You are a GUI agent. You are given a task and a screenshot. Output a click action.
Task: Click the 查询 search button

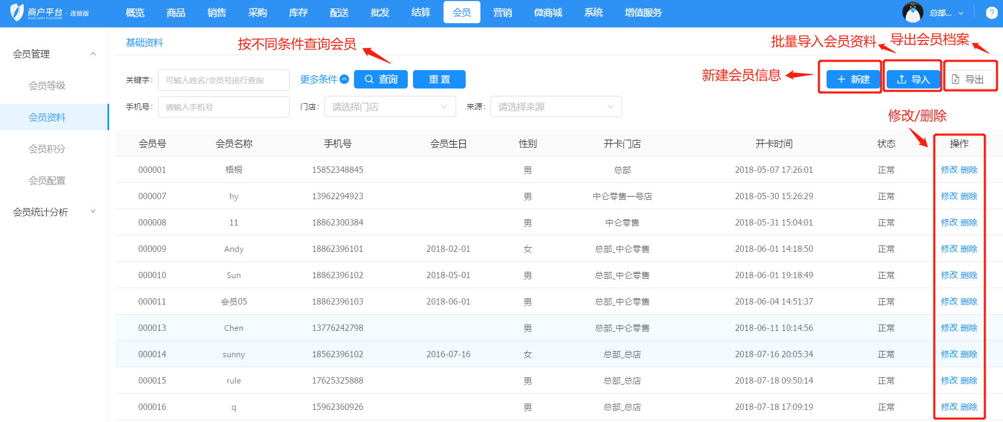pos(380,80)
